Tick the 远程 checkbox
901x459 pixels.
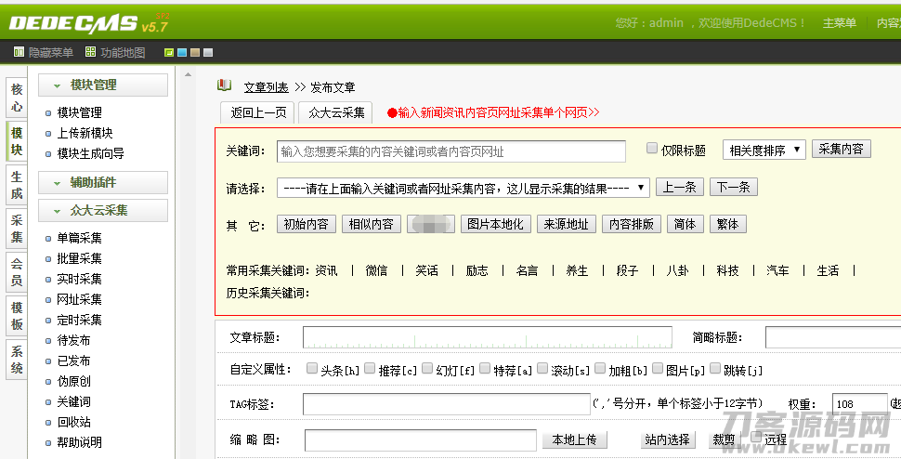pyautogui.click(x=756, y=438)
